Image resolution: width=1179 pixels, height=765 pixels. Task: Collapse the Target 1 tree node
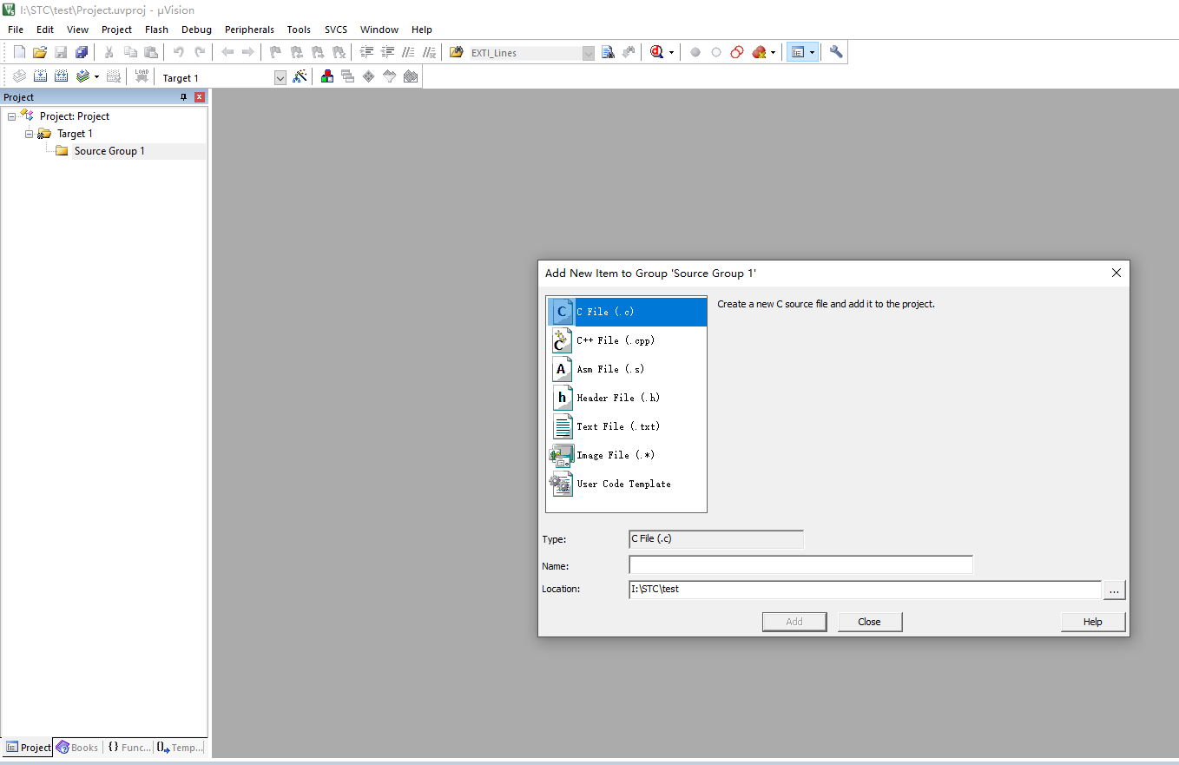(x=30, y=134)
